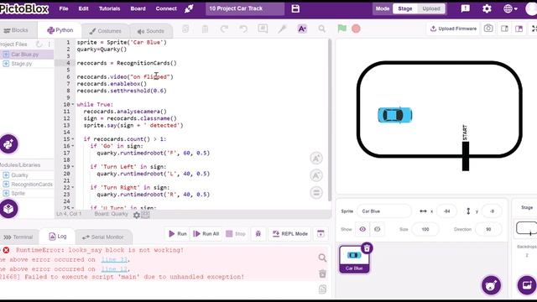The height and width of the screenshot is (302, 537).
Task: Select Stage.py file
Action: [27, 64]
